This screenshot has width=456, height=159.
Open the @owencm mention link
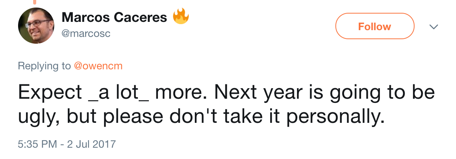(98, 66)
